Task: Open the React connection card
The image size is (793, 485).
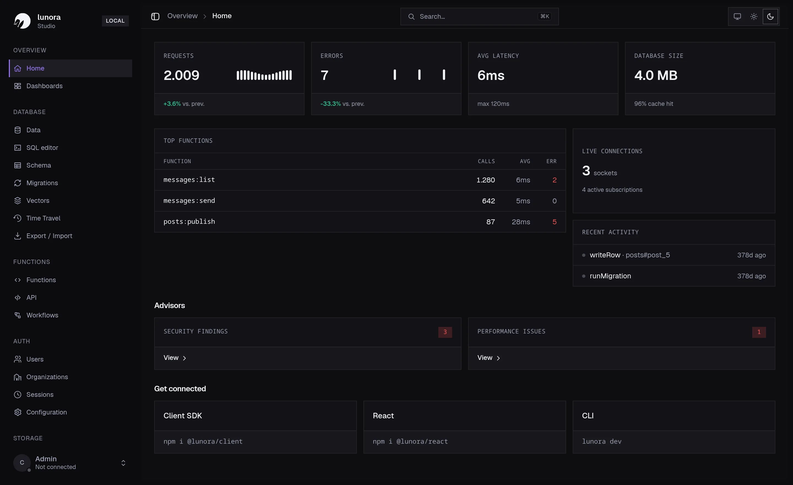Action: 465,427
